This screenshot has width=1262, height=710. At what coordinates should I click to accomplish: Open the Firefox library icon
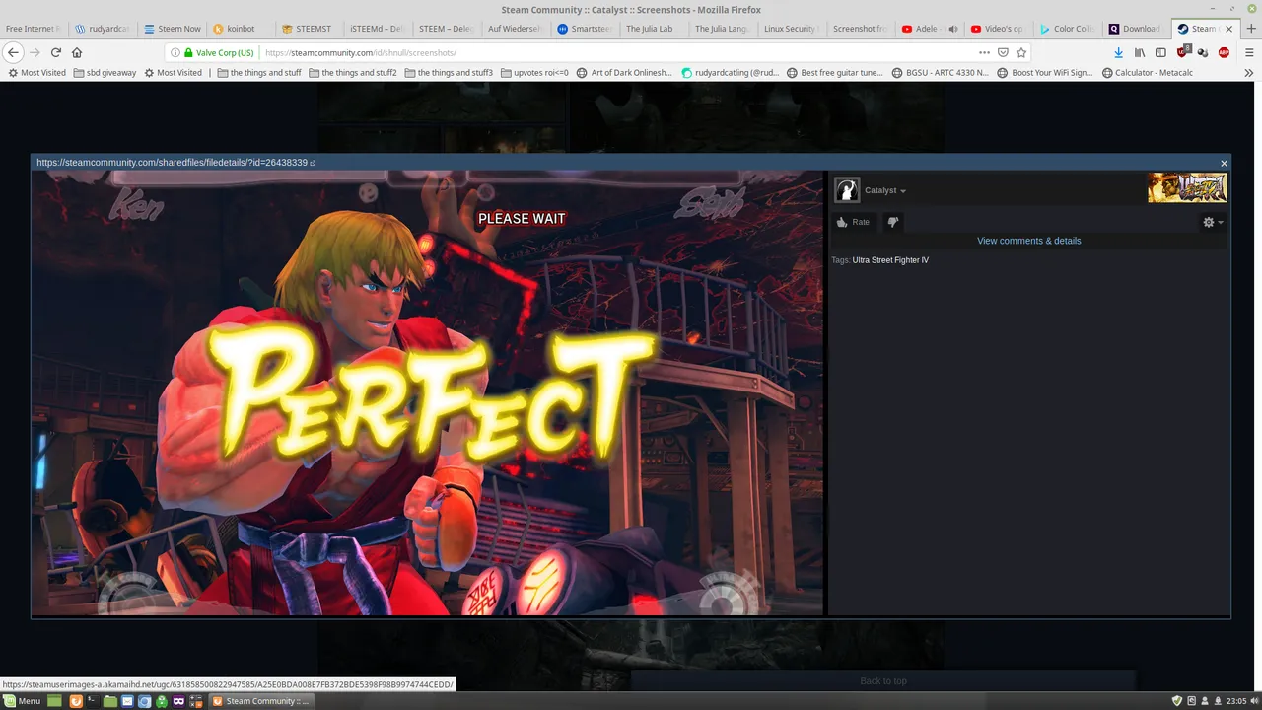[1140, 52]
